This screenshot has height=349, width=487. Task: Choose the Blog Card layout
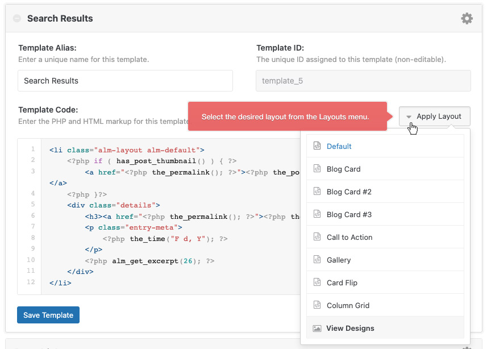385,169
